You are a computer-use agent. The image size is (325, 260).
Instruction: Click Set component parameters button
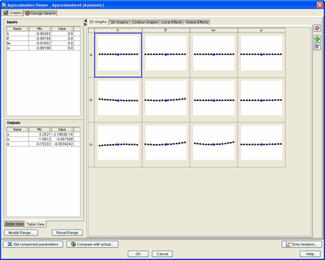33,244
